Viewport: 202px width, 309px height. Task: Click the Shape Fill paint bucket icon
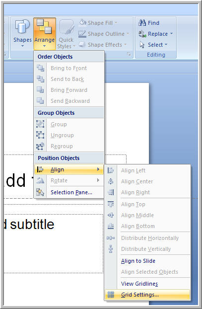coord(83,23)
